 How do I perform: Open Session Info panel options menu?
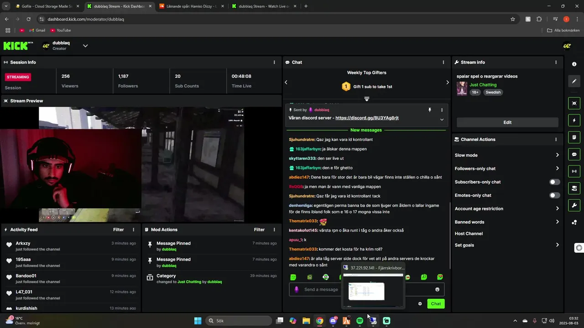click(x=274, y=62)
